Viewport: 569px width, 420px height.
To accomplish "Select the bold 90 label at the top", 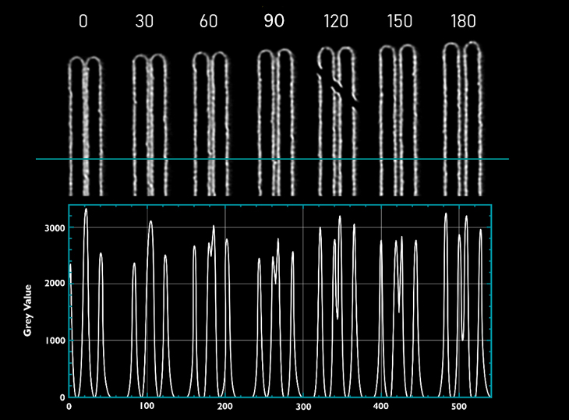I will coord(274,22).
